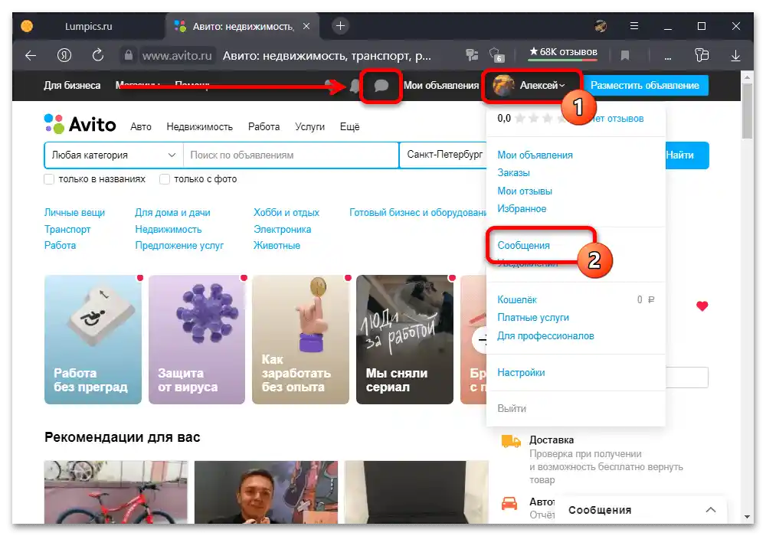This screenshot has width=766, height=536.
Task: Open the Ещё categories menu
Action: [350, 127]
